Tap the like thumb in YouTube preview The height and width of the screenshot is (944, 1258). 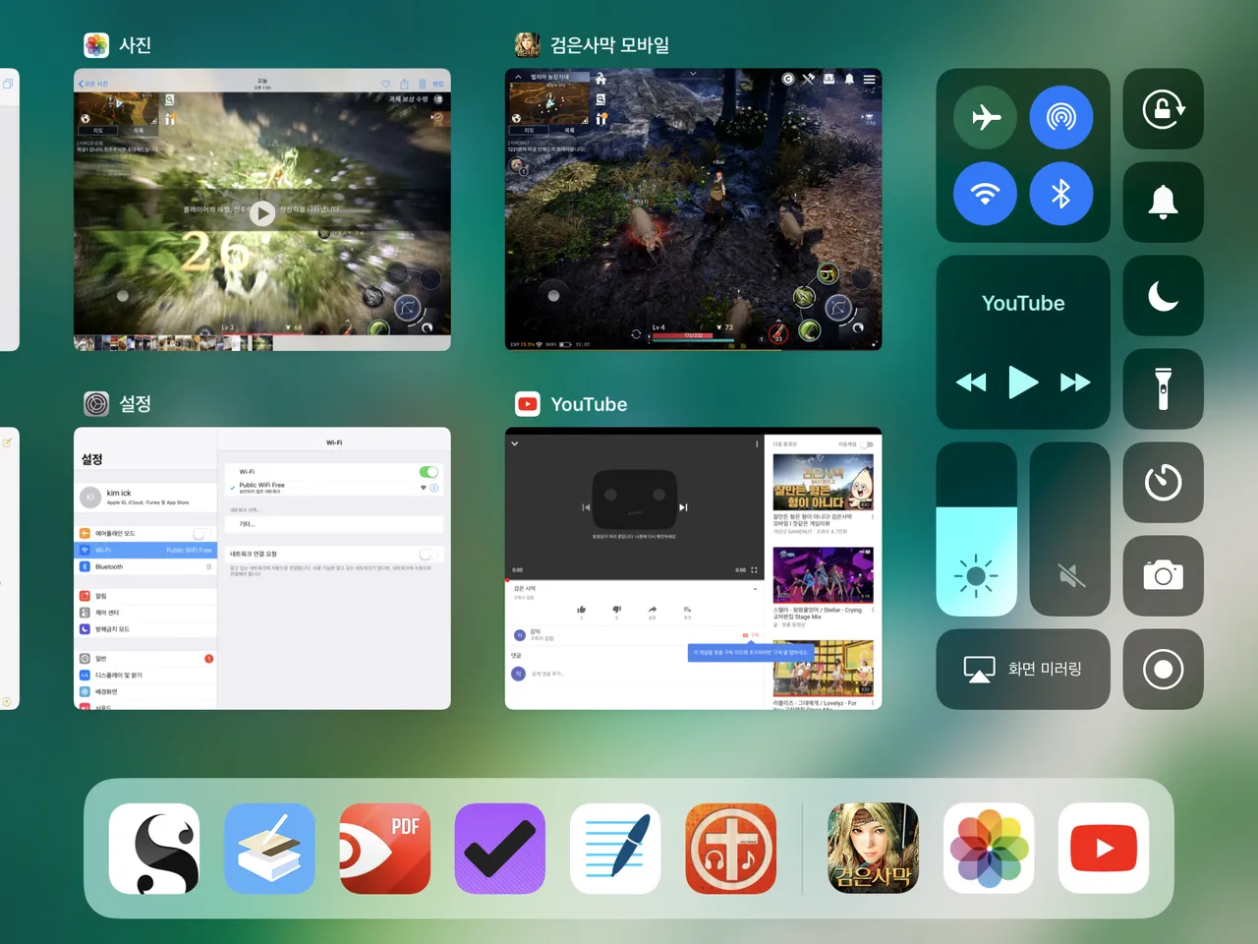click(x=581, y=610)
